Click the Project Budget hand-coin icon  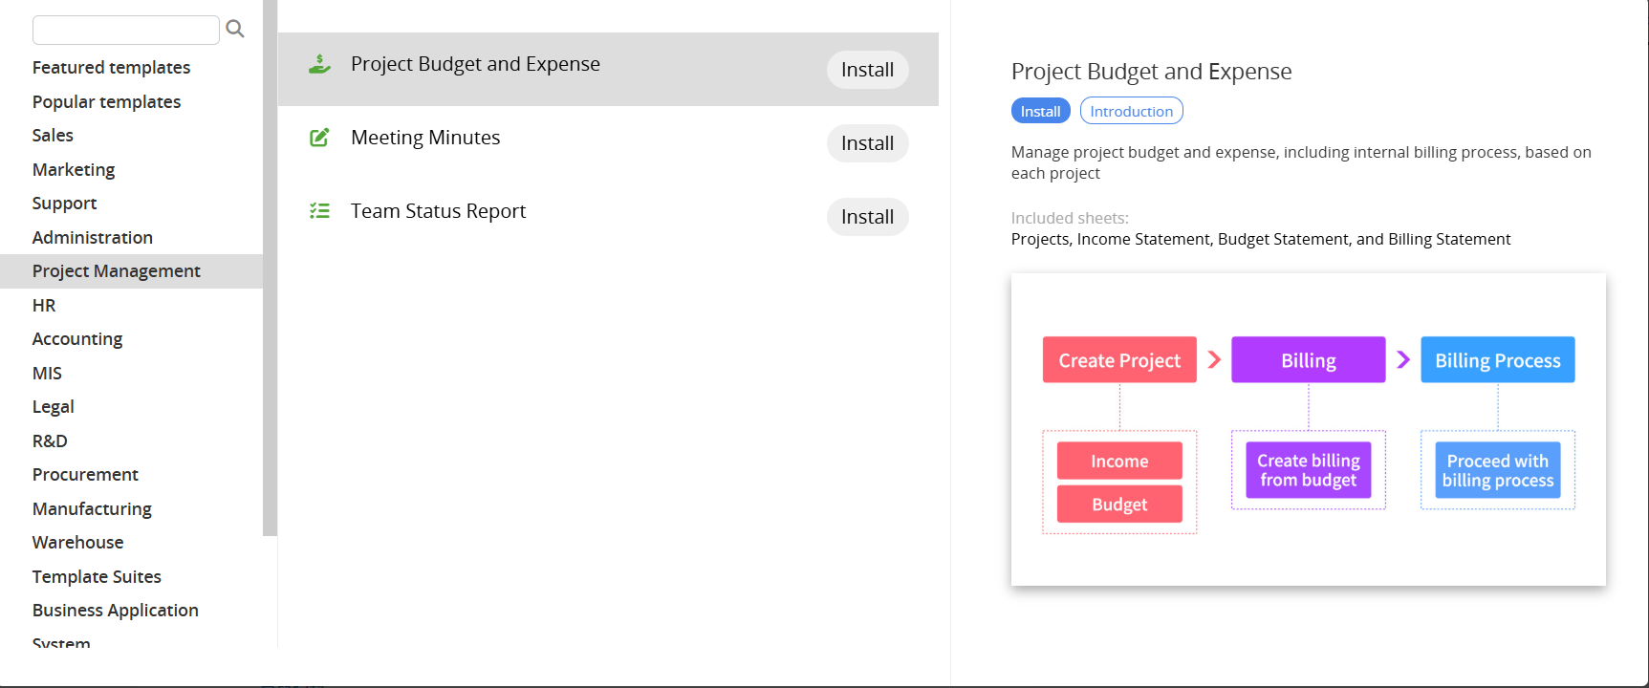pos(319,64)
